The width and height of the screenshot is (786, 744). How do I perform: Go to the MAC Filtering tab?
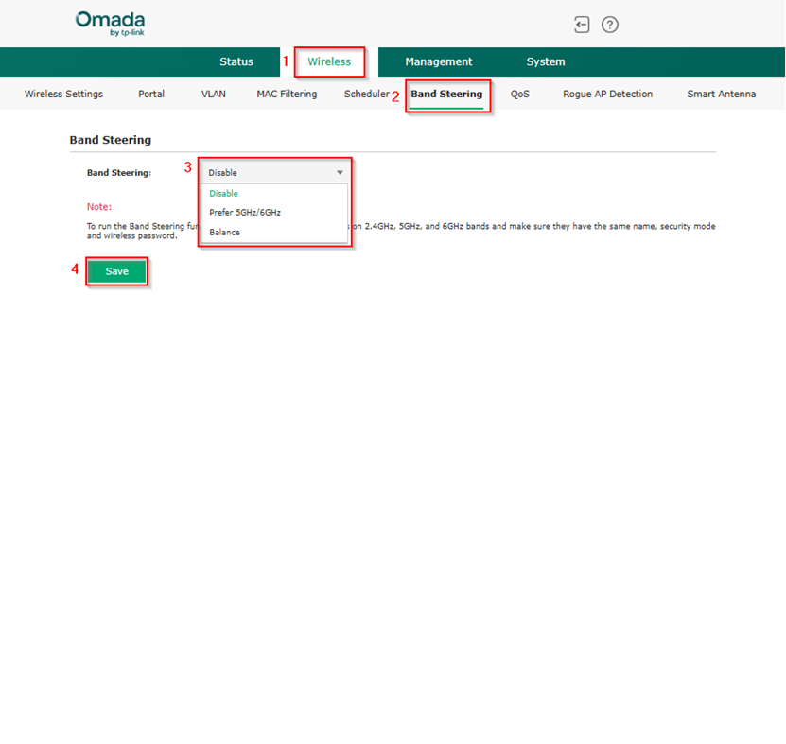[287, 94]
